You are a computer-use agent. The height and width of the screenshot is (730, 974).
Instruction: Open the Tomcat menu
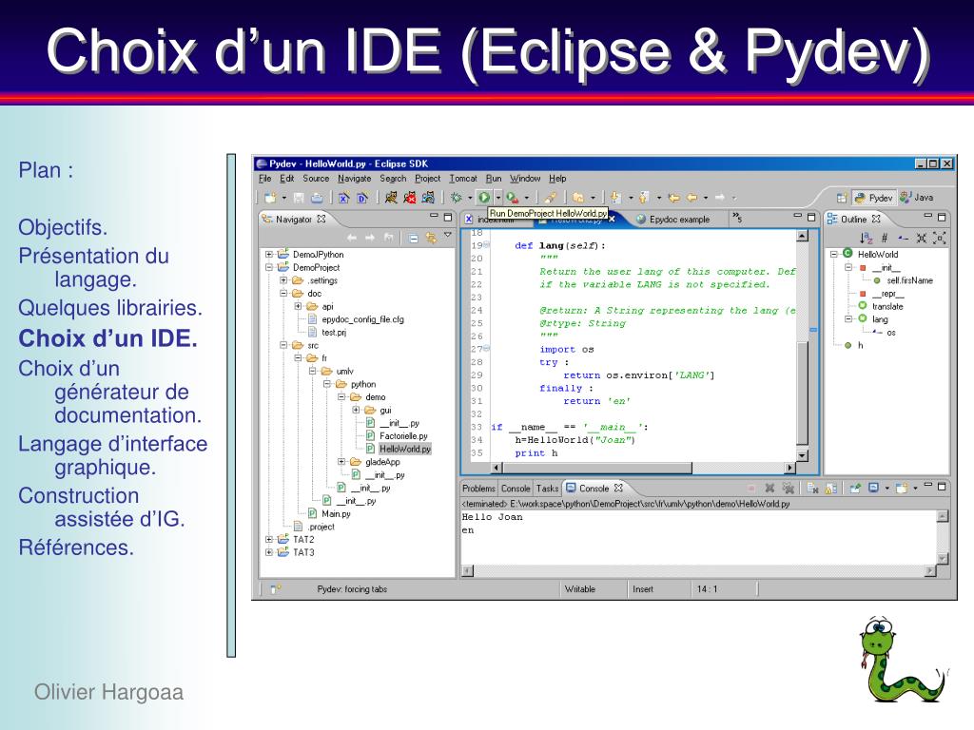click(x=463, y=178)
